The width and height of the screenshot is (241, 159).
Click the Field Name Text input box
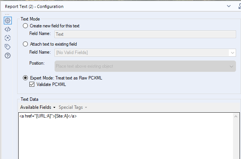point(145,34)
